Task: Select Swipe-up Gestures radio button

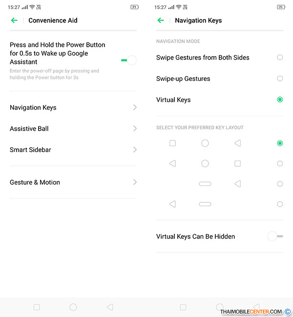Action: click(280, 79)
